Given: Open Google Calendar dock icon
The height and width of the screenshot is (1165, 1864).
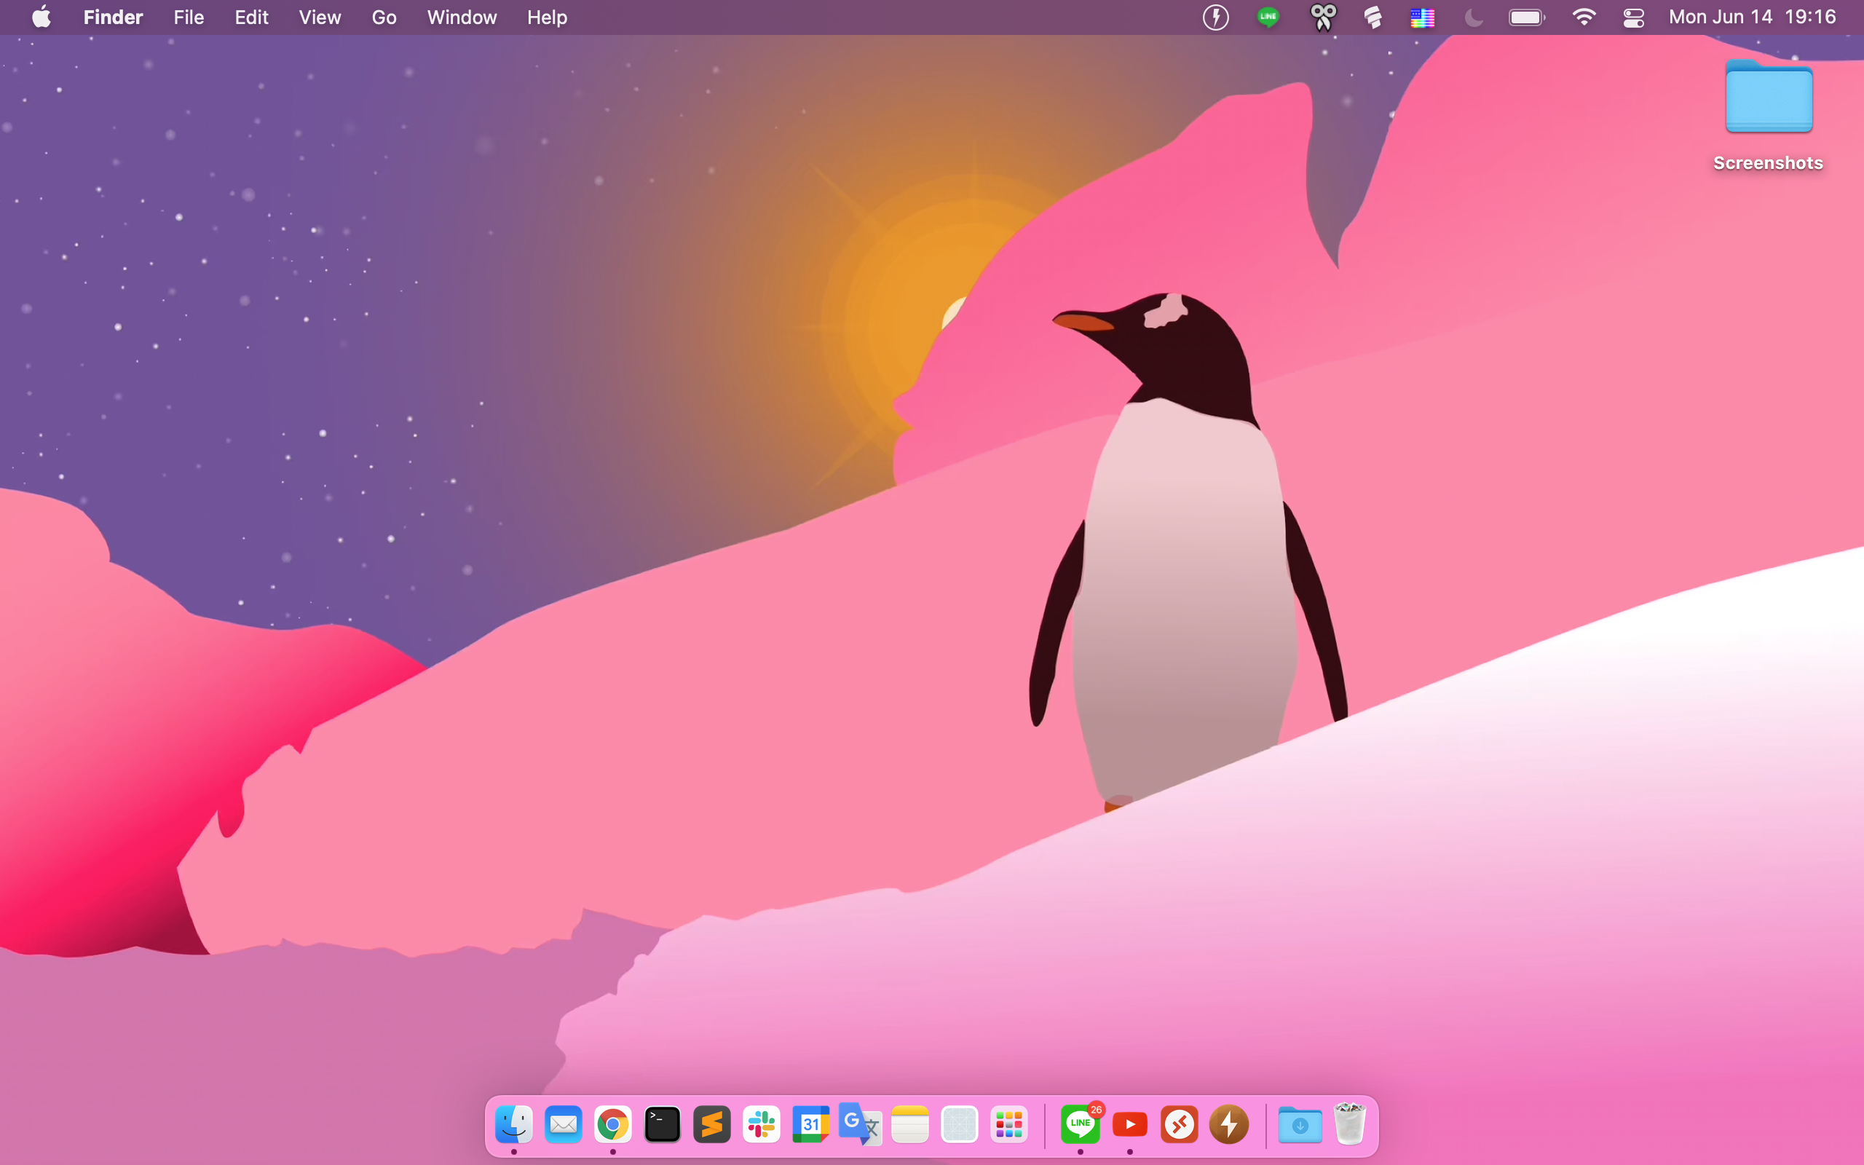Looking at the screenshot, I should pos(810,1125).
